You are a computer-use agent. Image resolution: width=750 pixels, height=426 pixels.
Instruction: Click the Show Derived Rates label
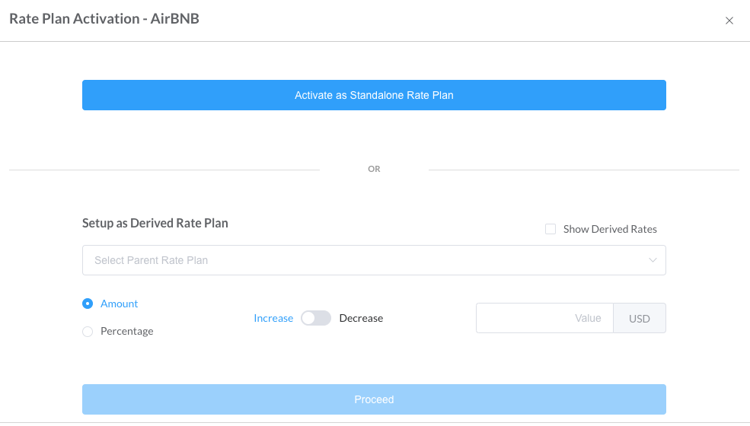click(x=610, y=229)
